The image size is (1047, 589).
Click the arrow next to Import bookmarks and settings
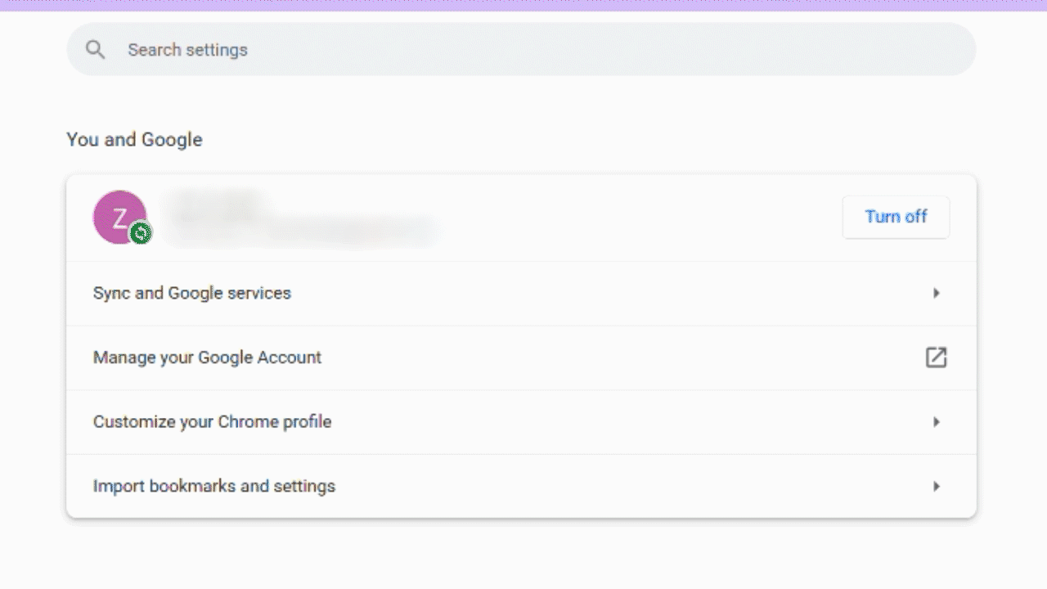point(937,487)
